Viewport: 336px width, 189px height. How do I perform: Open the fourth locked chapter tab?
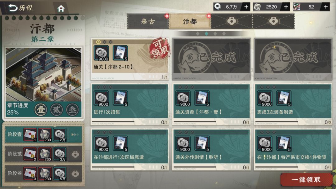(x=273, y=21)
